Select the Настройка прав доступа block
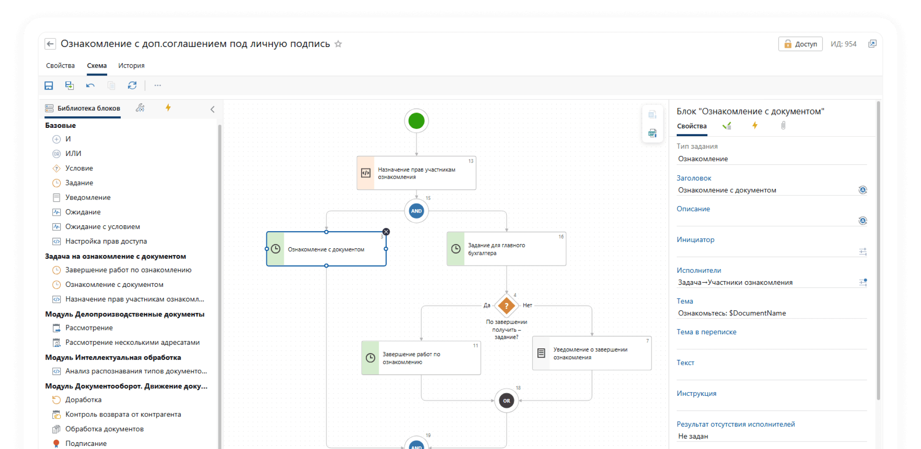This screenshot has width=921, height=449. click(106, 241)
